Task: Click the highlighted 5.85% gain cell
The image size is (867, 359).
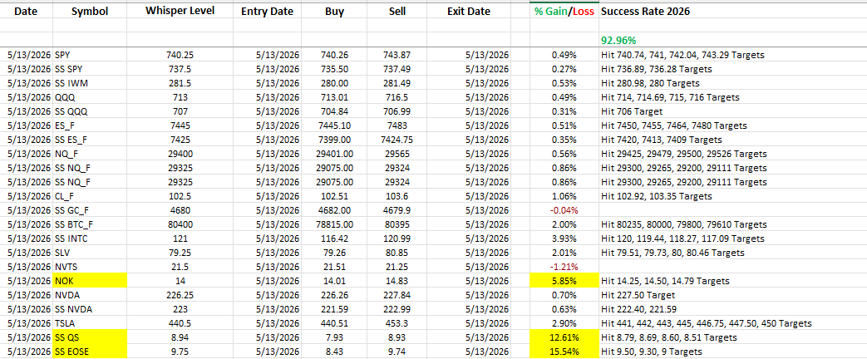Action: click(x=564, y=281)
